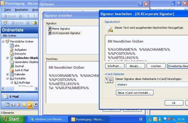The image size is (188, 123).
Task: Select Meine Signatur in the list
Action: point(62,29)
